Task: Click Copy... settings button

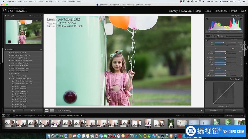Action: [x=13, y=110]
